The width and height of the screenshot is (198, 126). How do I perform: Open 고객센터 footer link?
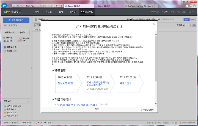click(x=174, y=123)
